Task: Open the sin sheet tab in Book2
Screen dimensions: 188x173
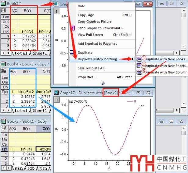Action: pyautogui.click(x=19, y=168)
